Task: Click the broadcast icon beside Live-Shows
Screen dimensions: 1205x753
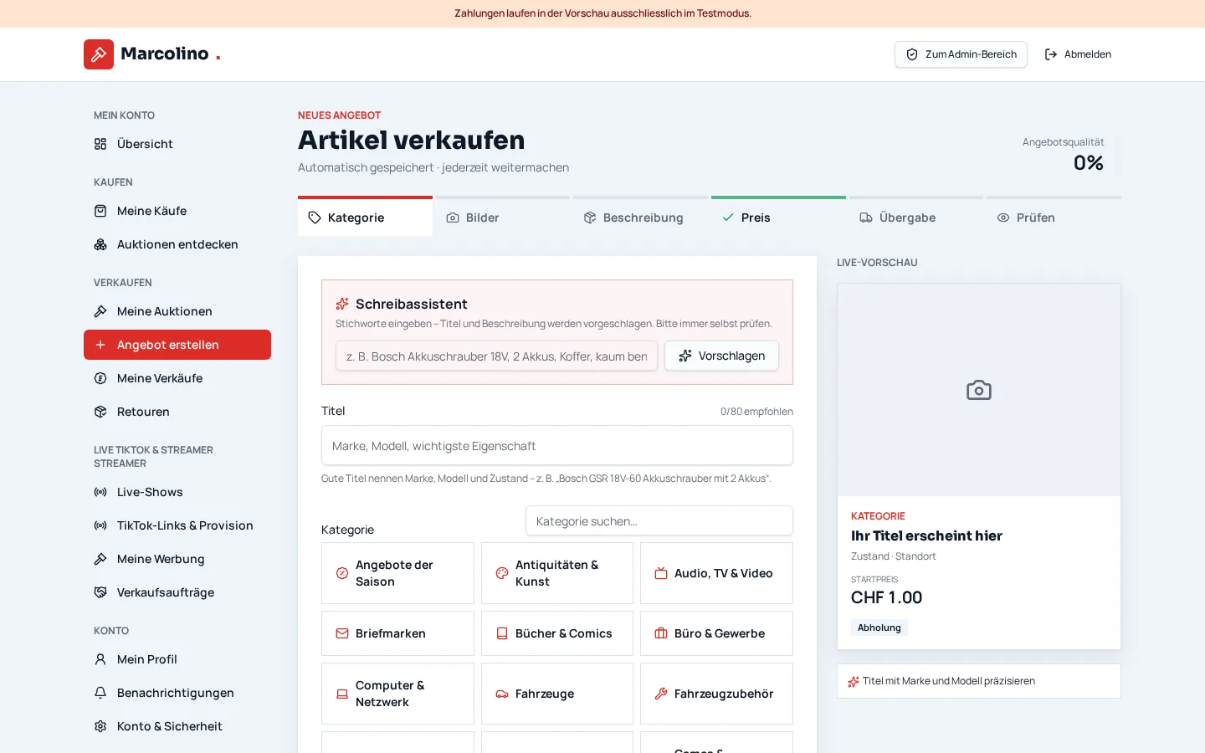Action: pyautogui.click(x=100, y=492)
